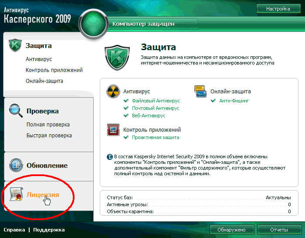
Task: Click the Объекты карантина row
Action: point(199,211)
